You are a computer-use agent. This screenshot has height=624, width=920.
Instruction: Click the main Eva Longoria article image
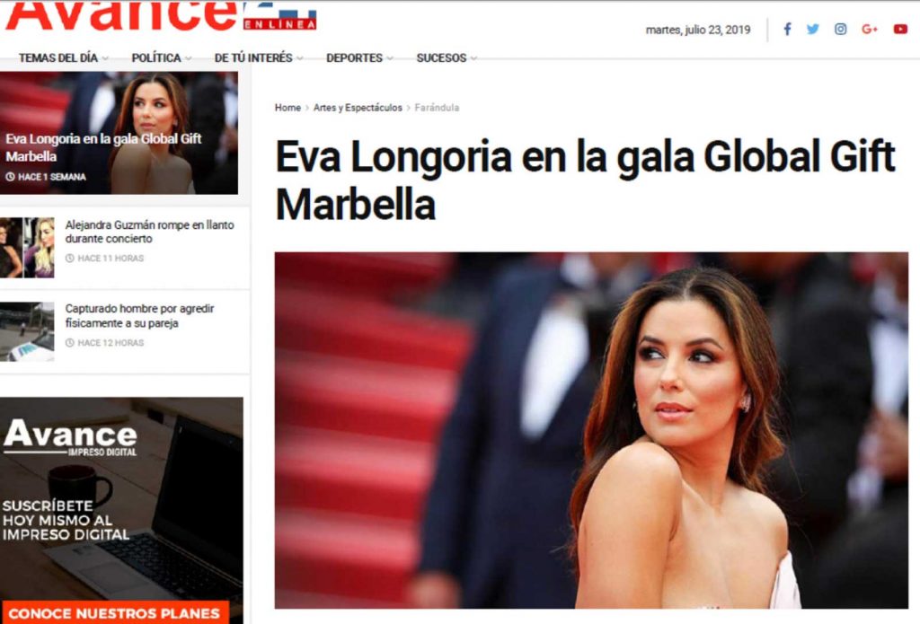point(591,430)
